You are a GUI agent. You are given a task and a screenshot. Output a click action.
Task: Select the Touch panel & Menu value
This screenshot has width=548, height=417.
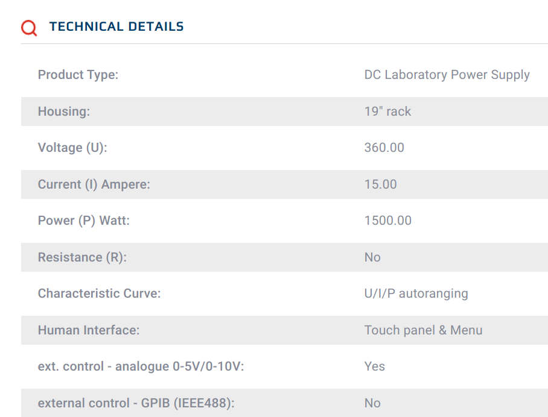point(423,330)
